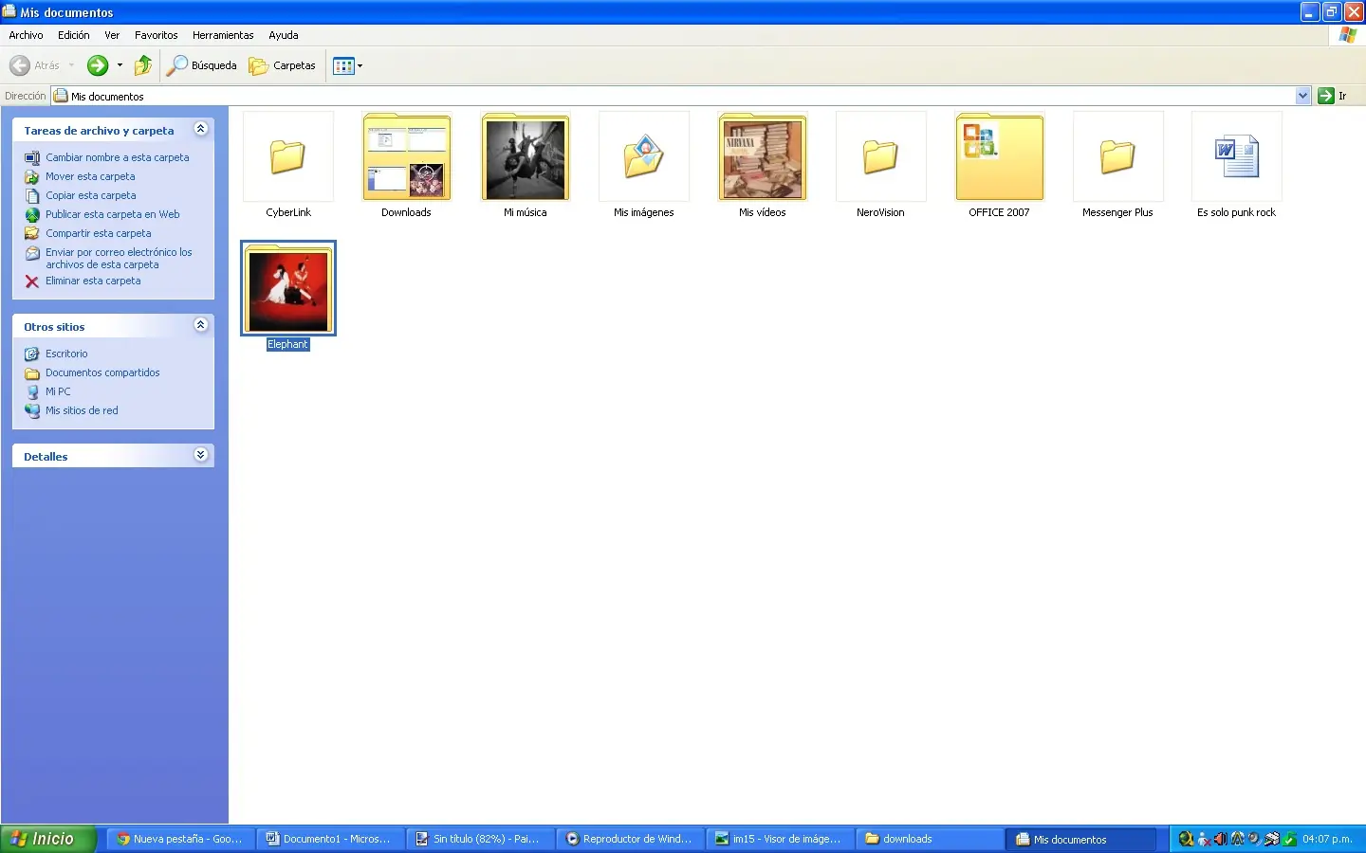The height and width of the screenshot is (853, 1366).
Task: Go up one folder level
Action: point(143,65)
